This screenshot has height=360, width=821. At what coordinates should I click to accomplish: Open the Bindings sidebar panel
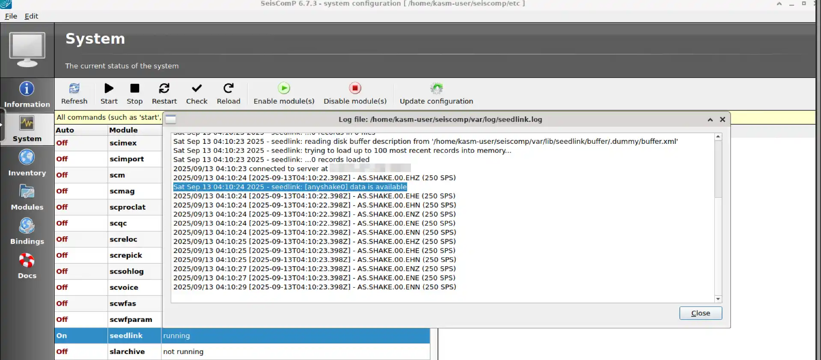click(x=27, y=231)
